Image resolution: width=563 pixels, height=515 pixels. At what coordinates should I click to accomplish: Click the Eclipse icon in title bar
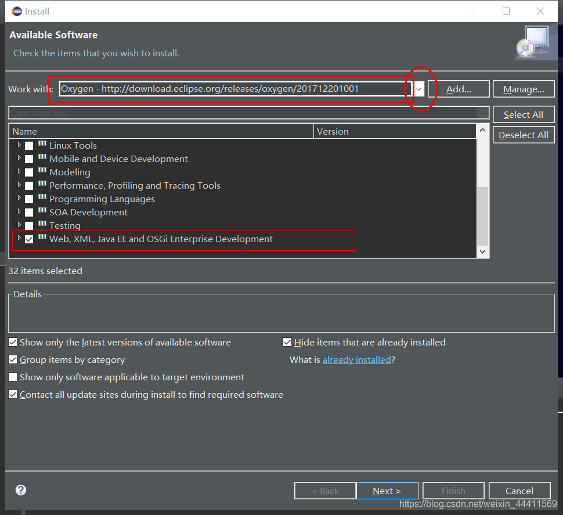coord(16,12)
